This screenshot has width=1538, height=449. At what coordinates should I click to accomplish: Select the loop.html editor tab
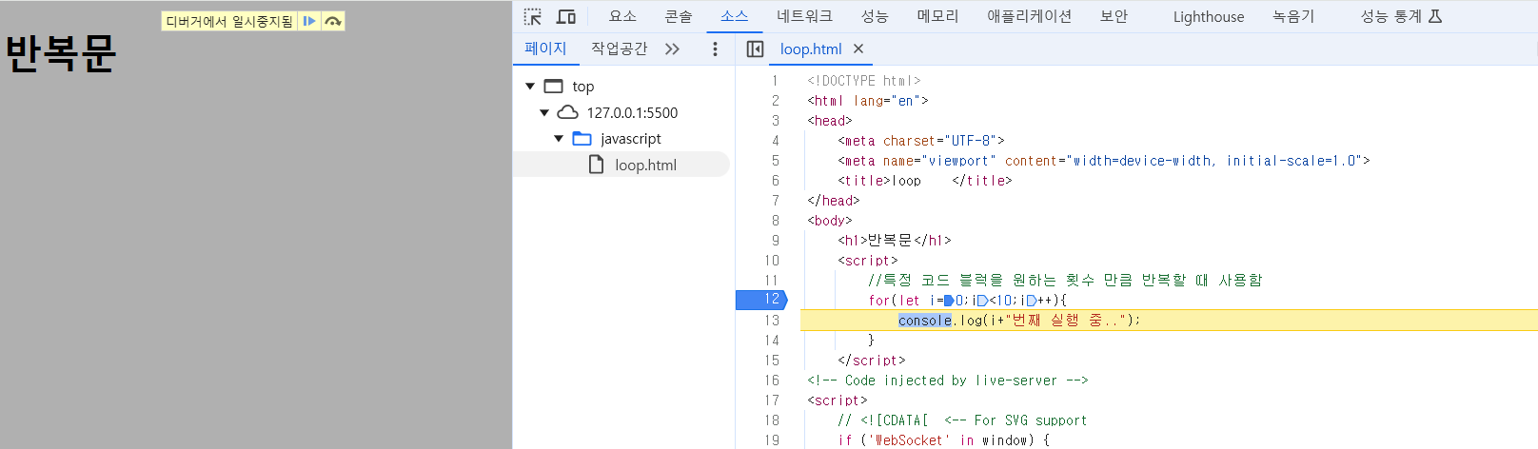point(810,49)
